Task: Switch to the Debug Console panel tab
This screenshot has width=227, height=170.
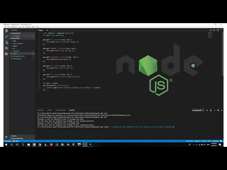Action: (x=61, y=110)
